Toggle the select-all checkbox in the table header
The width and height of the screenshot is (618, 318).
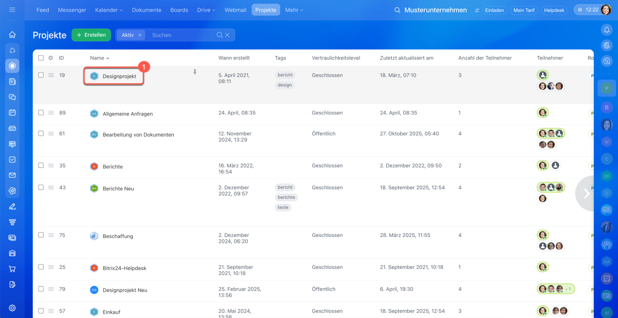[x=41, y=58]
